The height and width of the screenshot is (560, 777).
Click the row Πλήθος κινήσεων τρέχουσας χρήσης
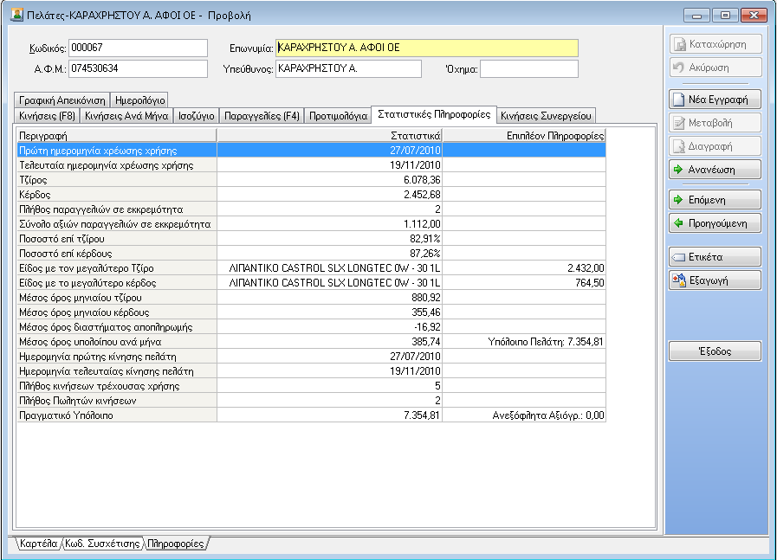point(311,386)
